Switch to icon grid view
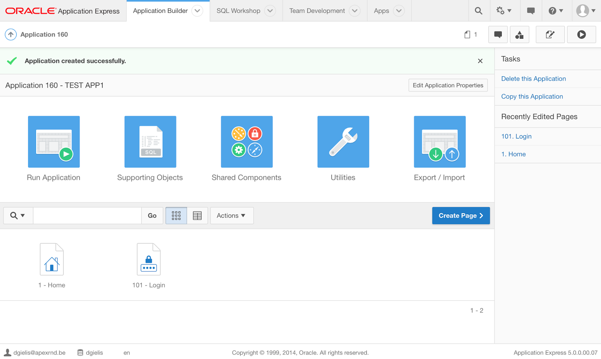 click(176, 216)
